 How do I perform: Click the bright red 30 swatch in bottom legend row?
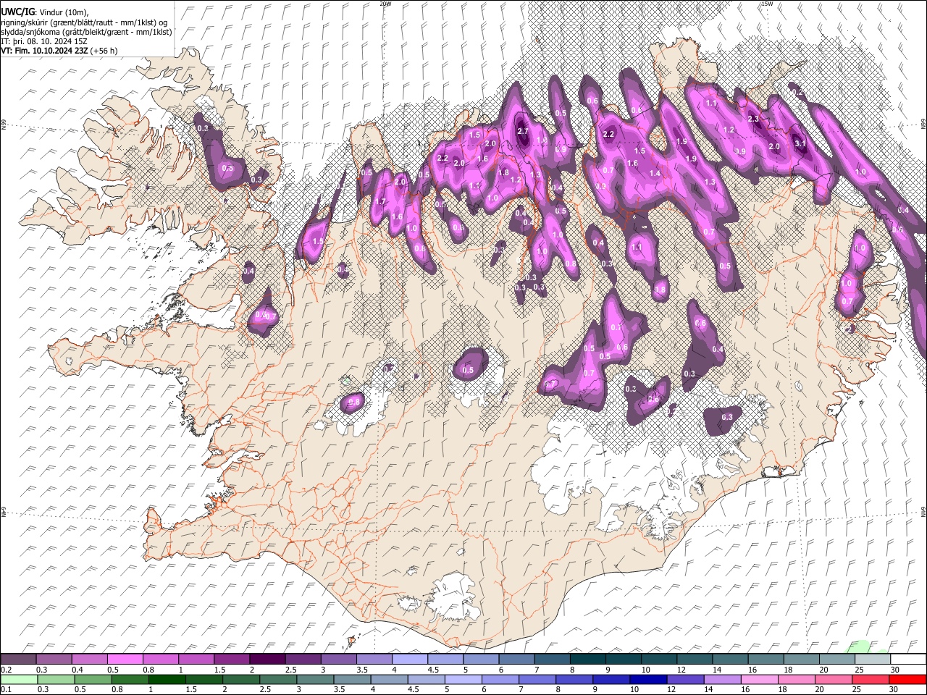point(907,680)
